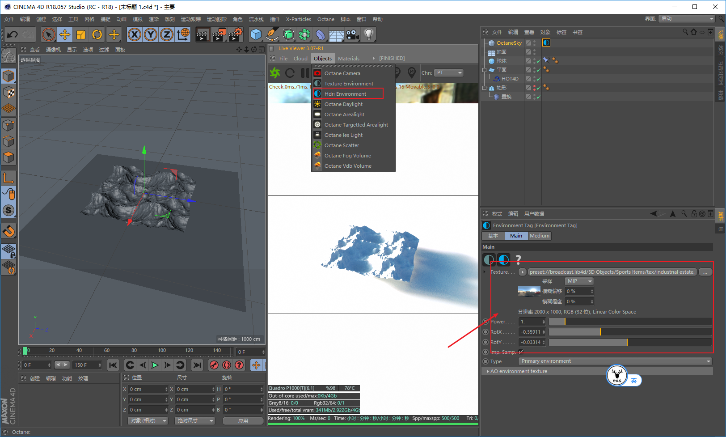Add a Light object
Viewport: 726px width, 437px height.
click(x=368, y=34)
